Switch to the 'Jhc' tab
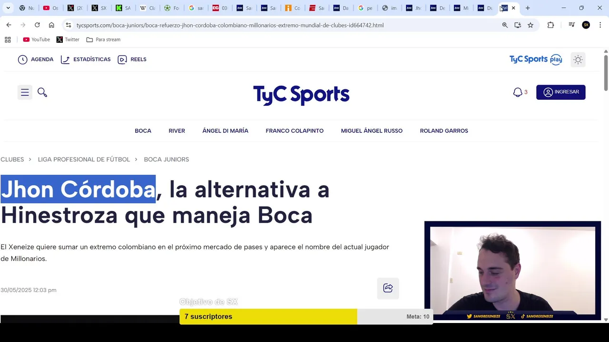This screenshot has width=609, height=342. coord(413,8)
